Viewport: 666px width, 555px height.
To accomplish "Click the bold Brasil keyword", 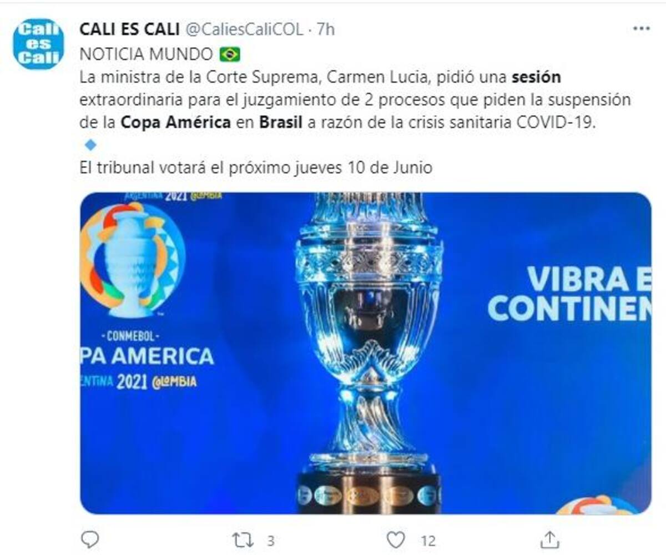I will tap(281, 122).
